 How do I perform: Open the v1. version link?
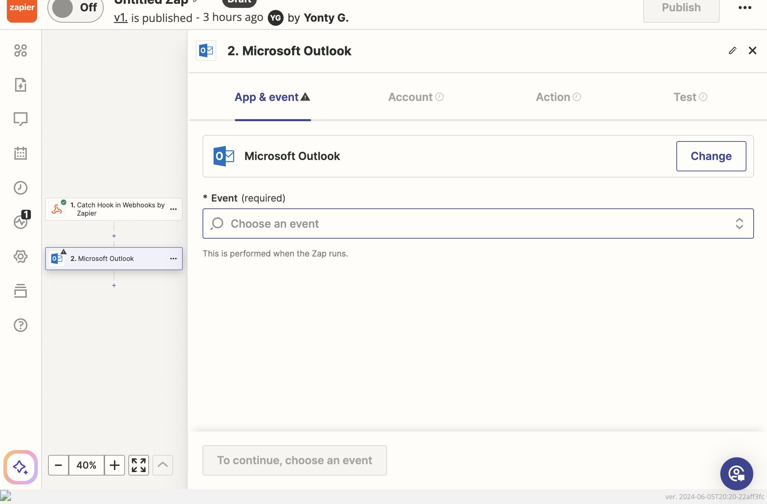[121, 18]
